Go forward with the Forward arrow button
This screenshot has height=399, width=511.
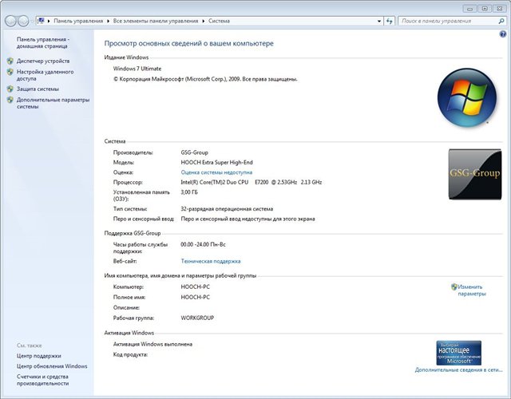[x=23, y=22]
